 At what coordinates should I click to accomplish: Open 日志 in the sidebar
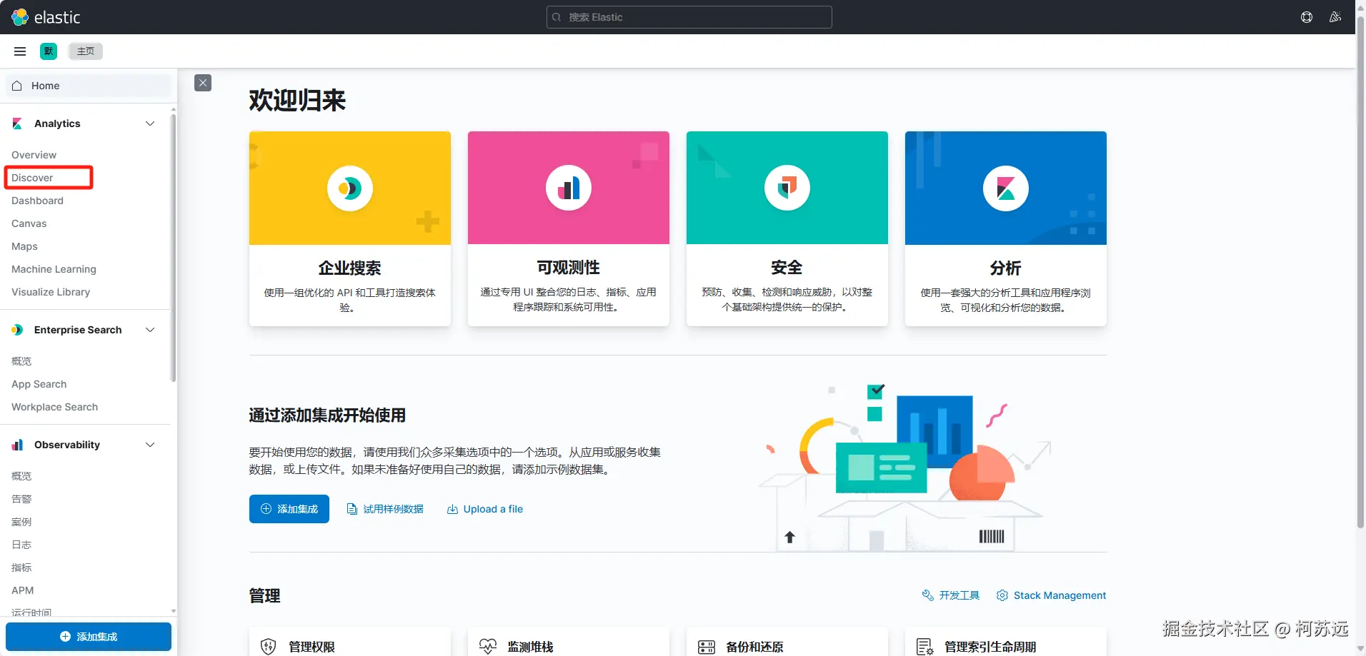tap(21, 545)
